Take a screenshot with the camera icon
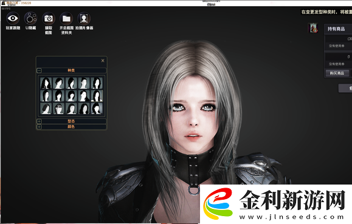352x224 pixels. tap(49, 18)
